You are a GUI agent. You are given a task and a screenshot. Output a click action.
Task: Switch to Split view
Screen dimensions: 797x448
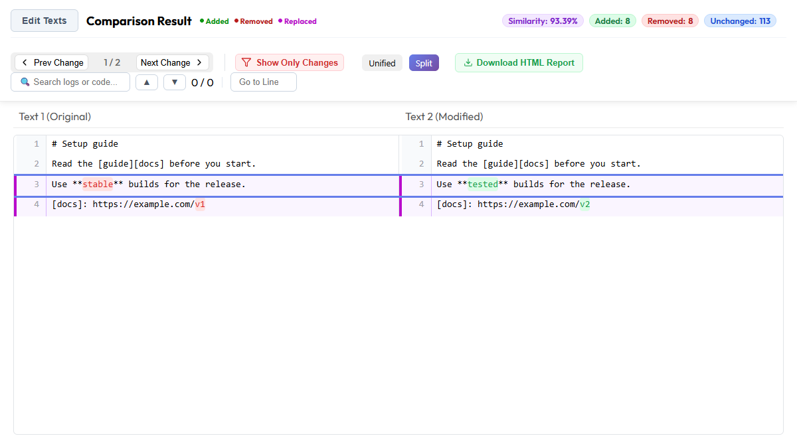click(x=424, y=63)
